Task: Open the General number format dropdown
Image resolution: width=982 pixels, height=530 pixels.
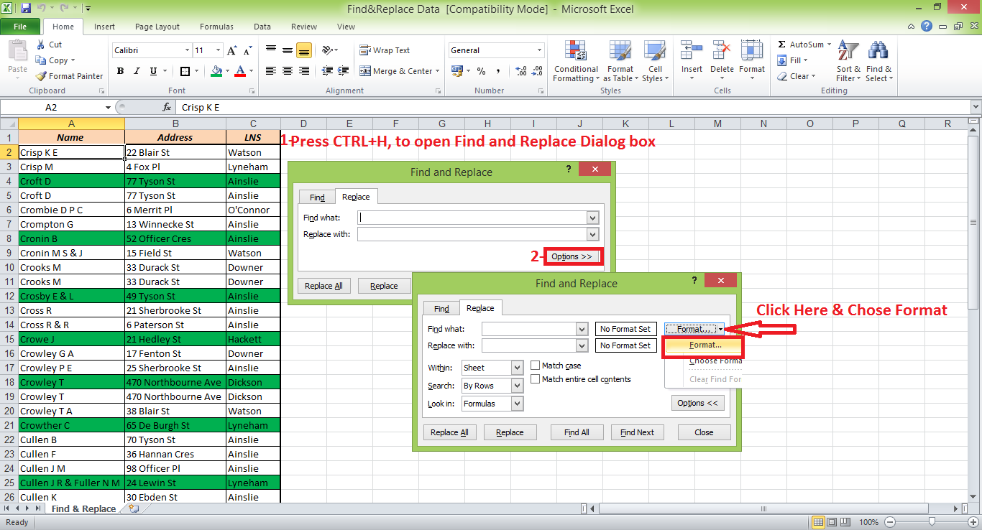Action: click(539, 50)
